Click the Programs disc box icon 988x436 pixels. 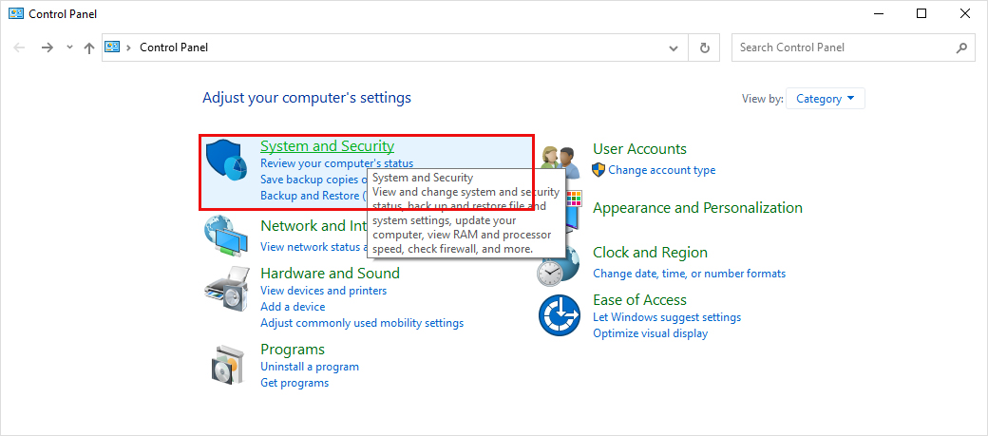pos(226,366)
